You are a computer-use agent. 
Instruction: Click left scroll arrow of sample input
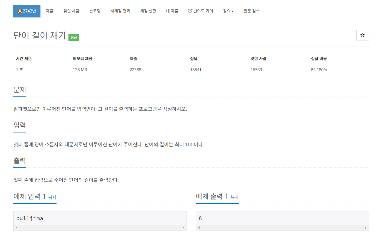(16, 228)
